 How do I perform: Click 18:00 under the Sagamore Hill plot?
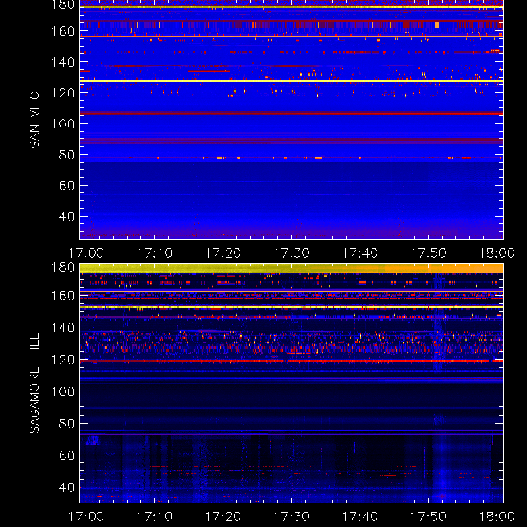(x=497, y=516)
